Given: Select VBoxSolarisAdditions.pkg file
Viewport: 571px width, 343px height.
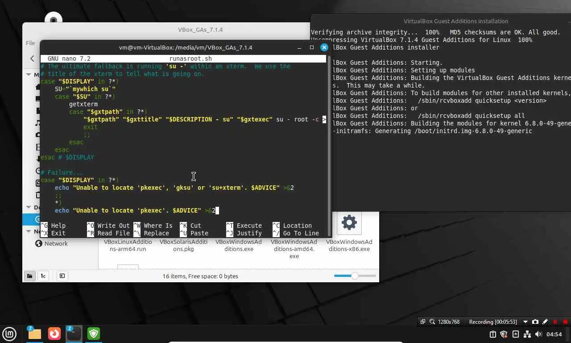Looking at the screenshot, I should click(x=183, y=245).
